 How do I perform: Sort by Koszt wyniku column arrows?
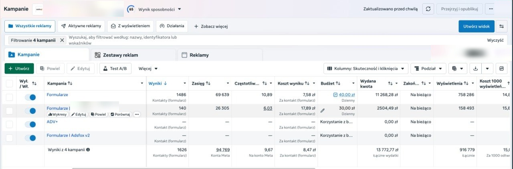307,83
